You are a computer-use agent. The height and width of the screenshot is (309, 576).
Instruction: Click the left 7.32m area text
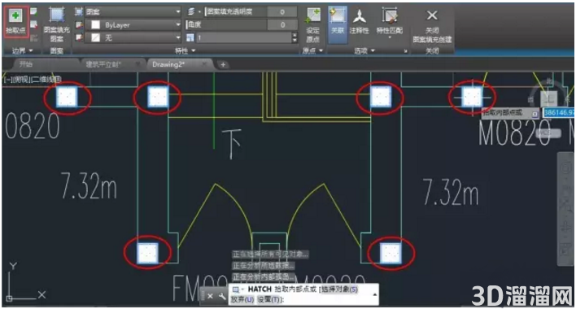[89, 185]
